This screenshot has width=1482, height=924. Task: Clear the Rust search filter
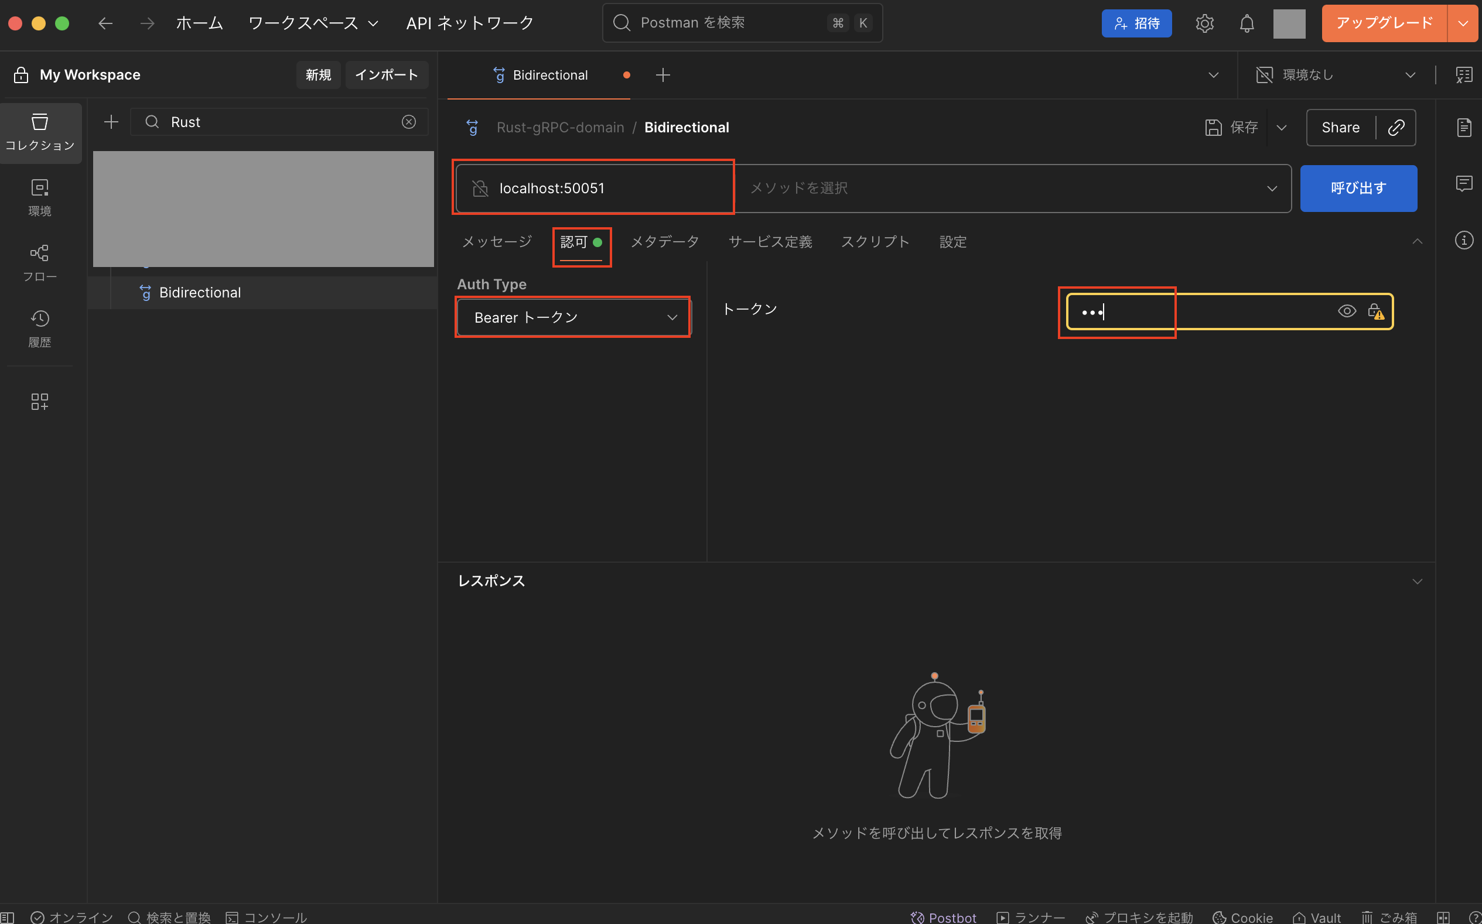pyautogui.click(x=409, y=122)
